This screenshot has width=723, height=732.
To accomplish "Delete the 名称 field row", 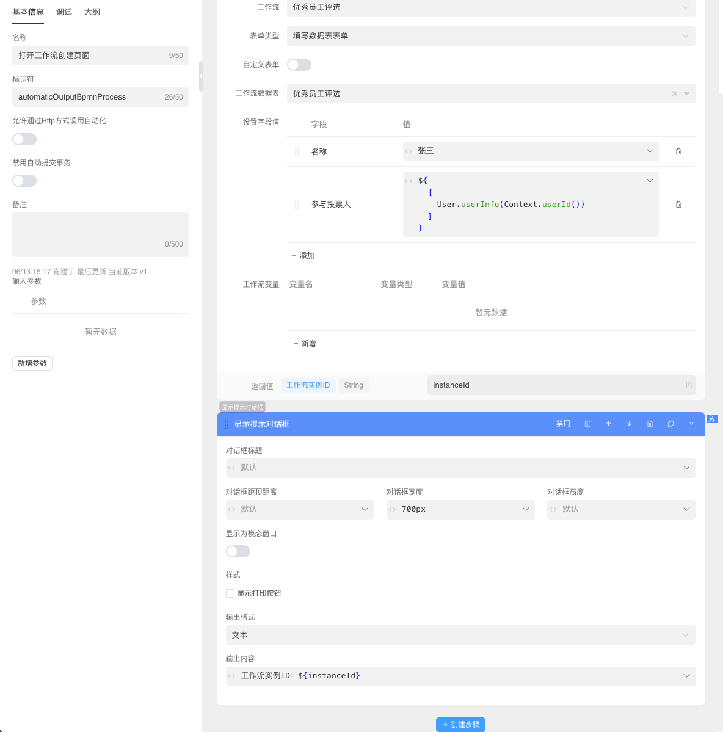I will coord(678,151).
